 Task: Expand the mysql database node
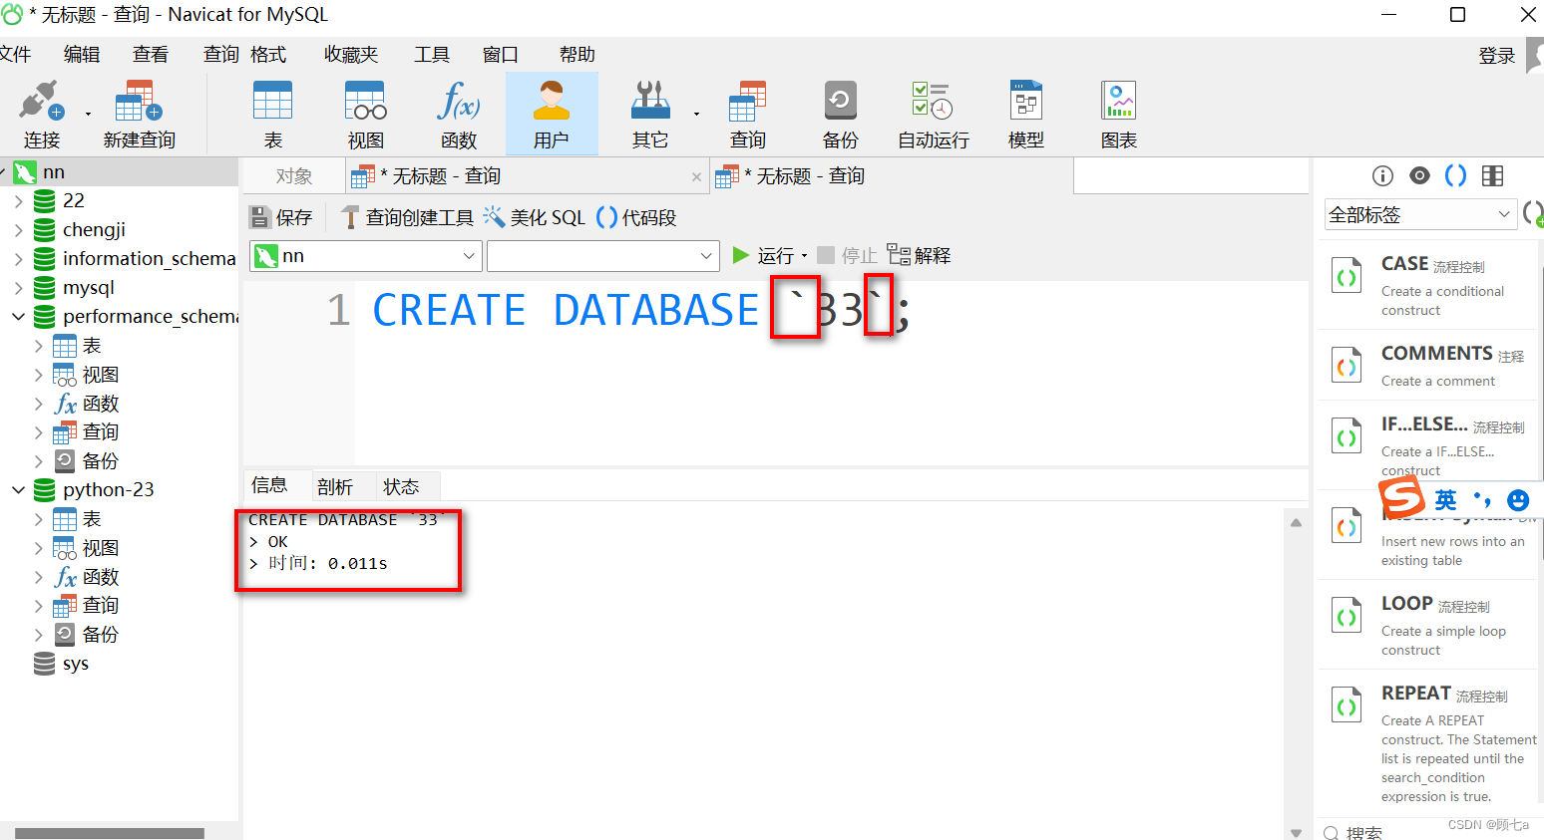point(18,288)
